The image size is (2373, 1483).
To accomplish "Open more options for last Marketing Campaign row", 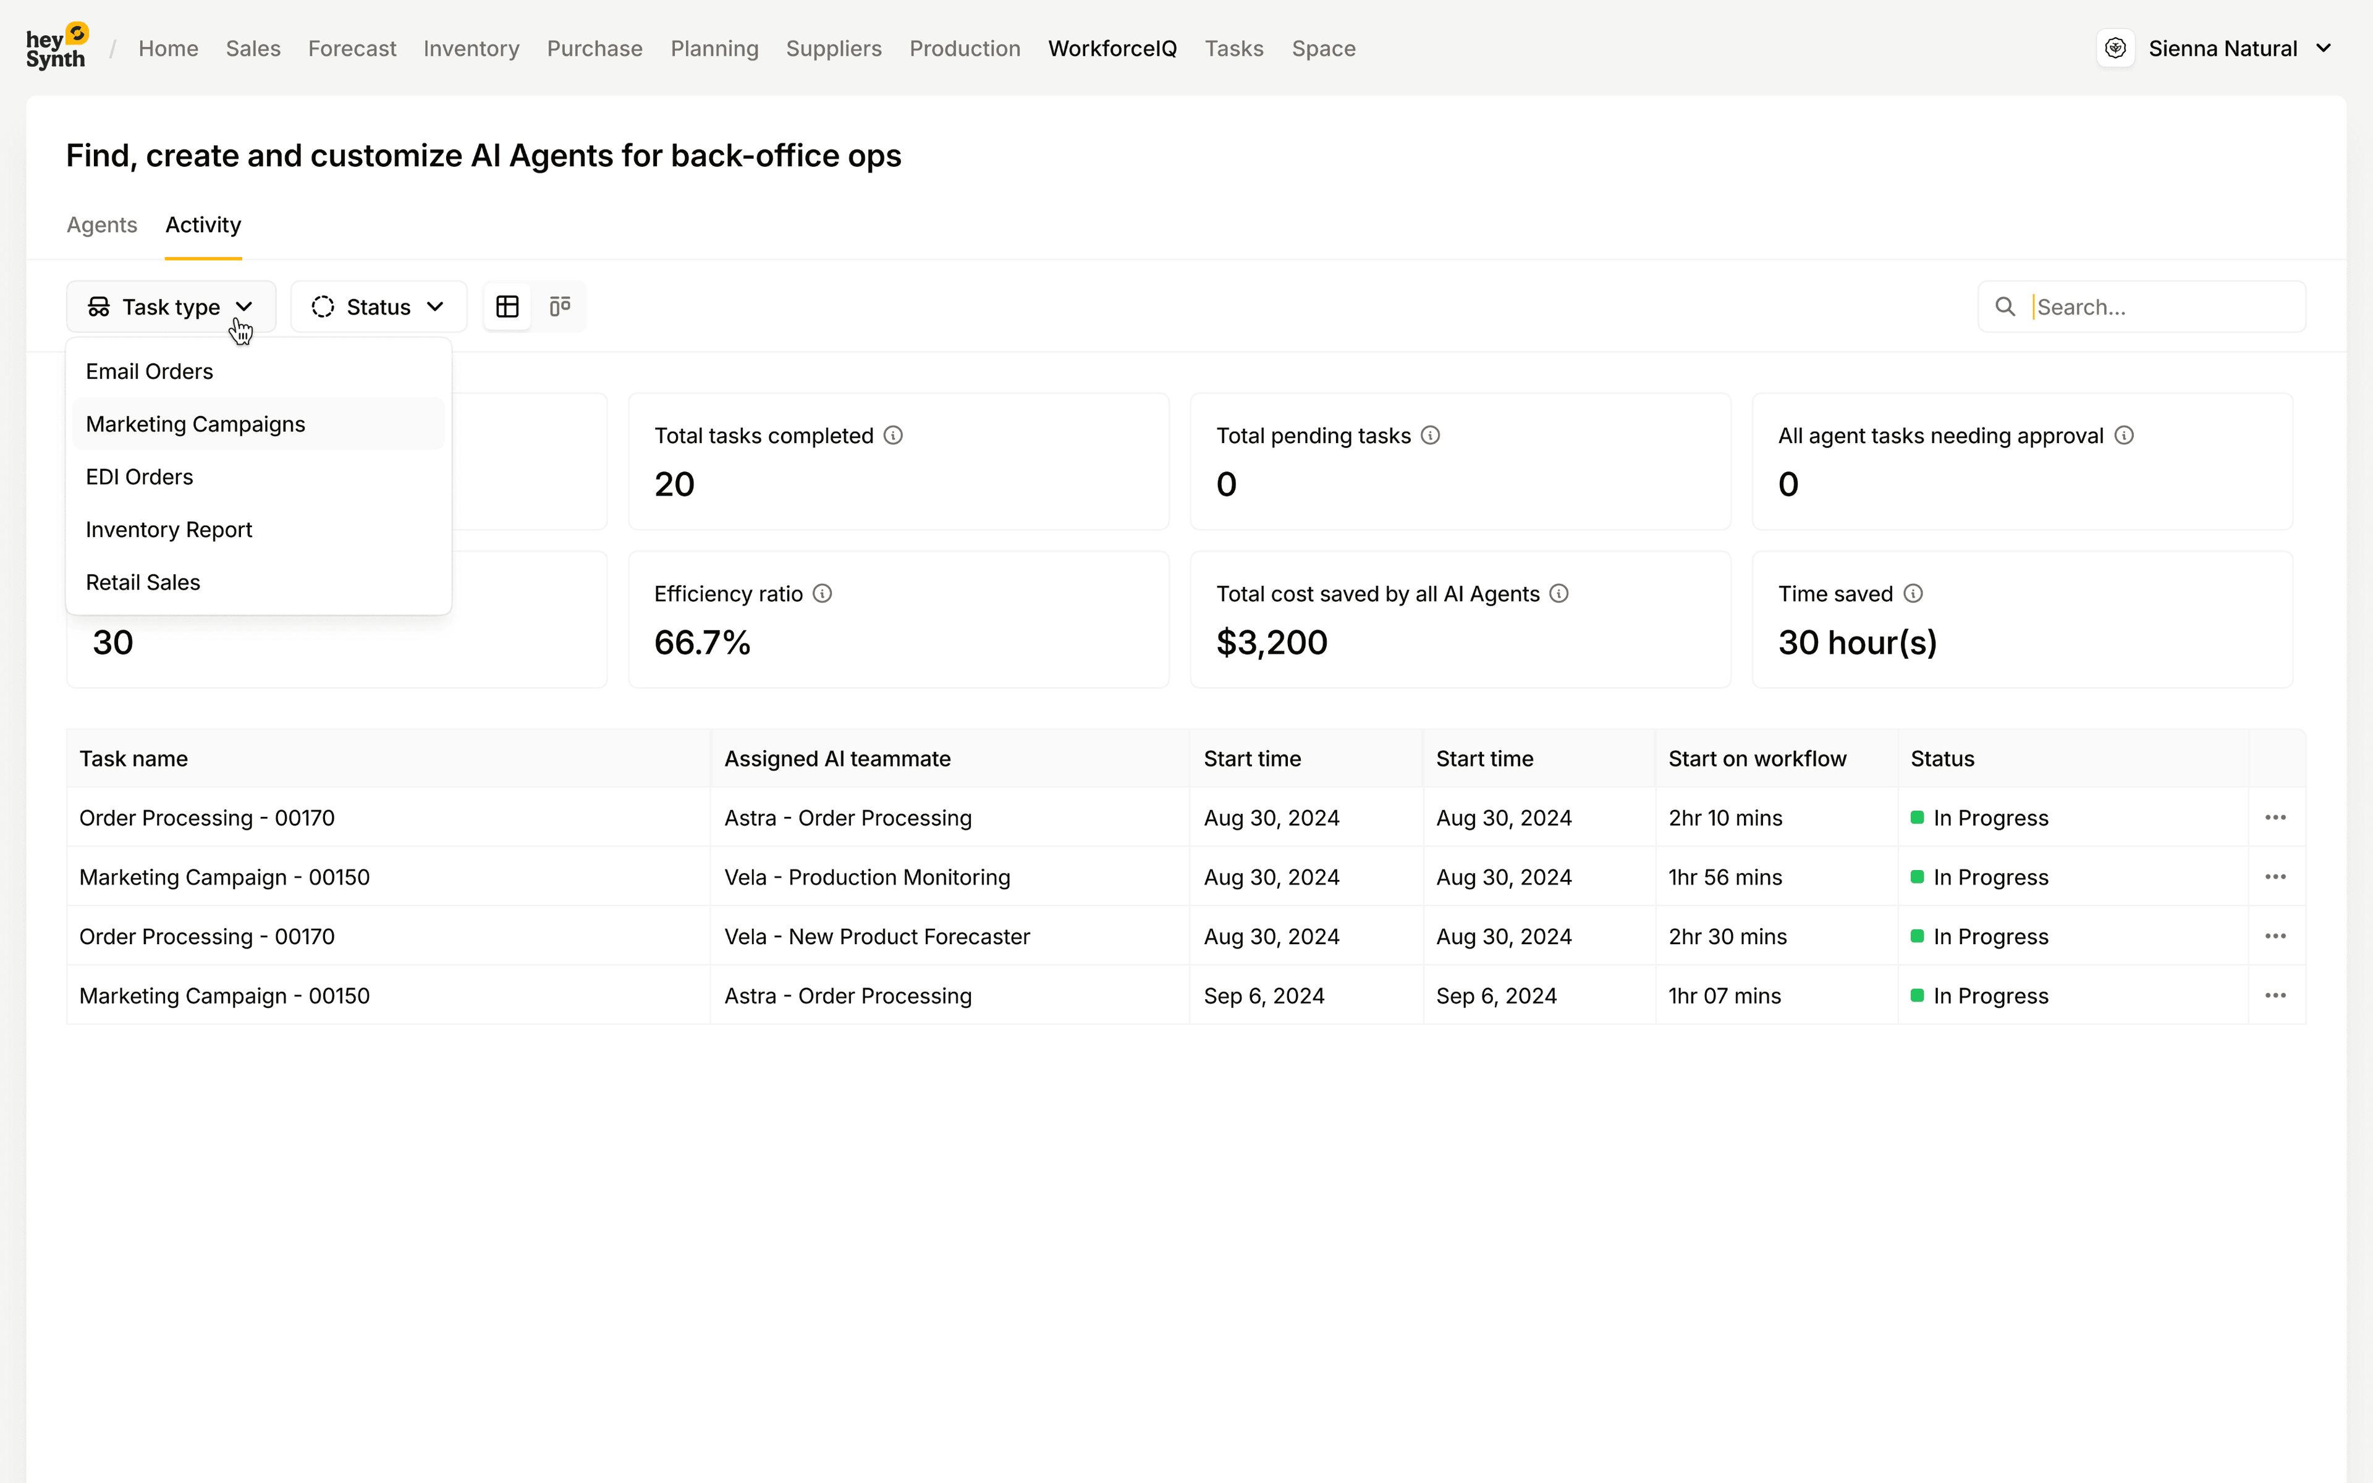I will [x=2275, y=995].
